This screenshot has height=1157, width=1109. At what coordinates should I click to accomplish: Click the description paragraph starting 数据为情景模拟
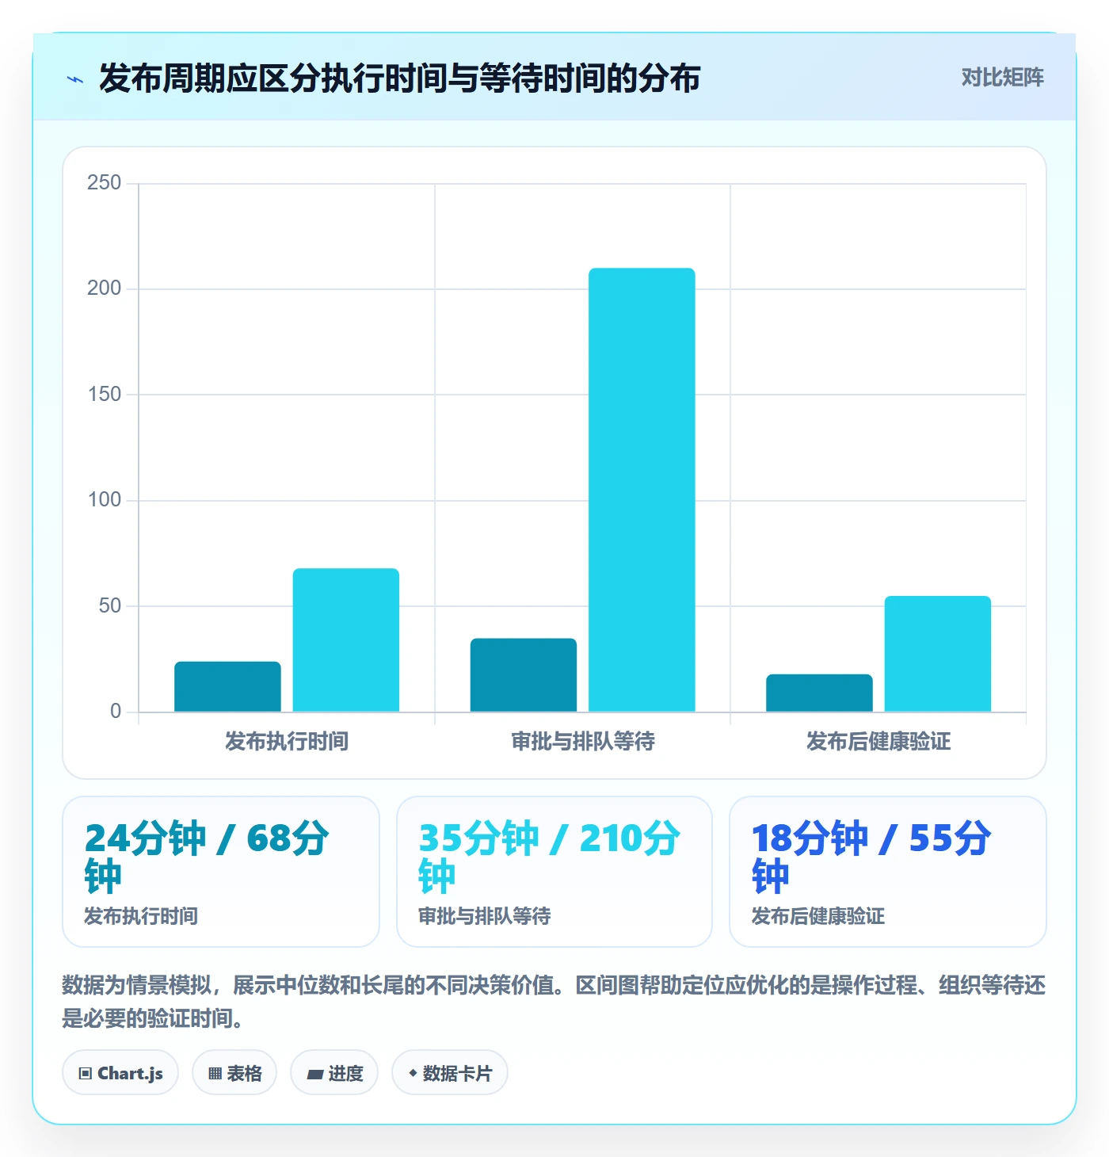coord(554,1002)
